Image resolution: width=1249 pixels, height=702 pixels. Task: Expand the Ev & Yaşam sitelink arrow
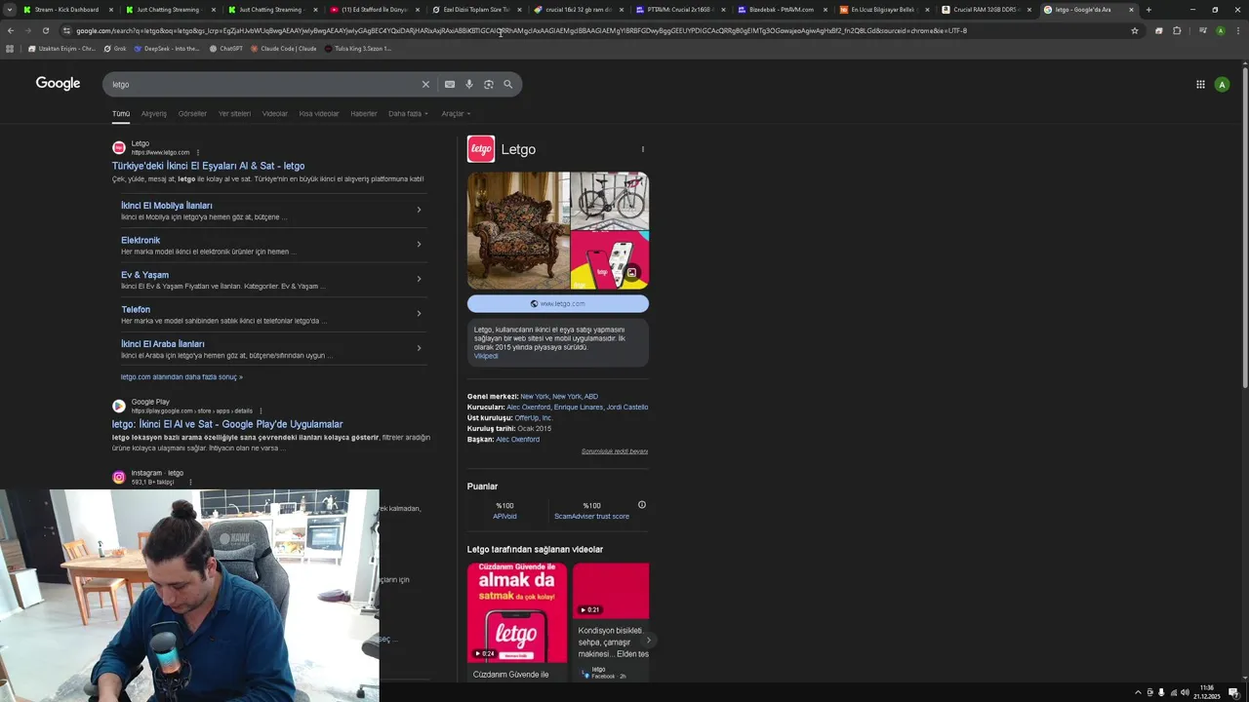click(x=419, y=279)
